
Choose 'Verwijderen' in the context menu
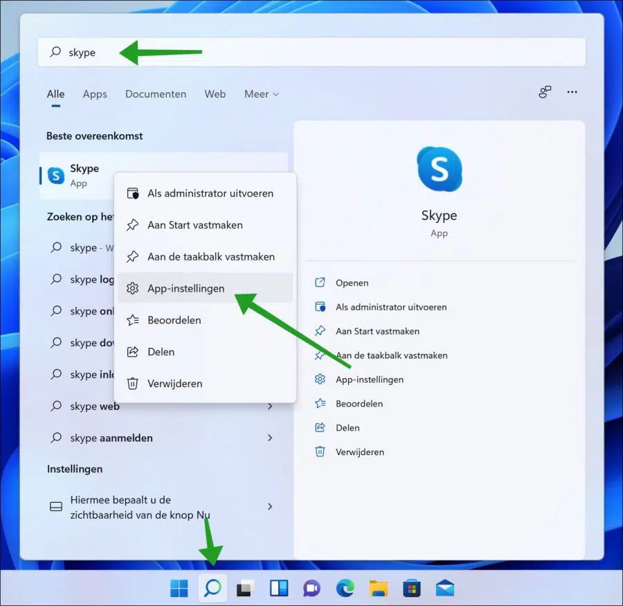coord(205,384)
